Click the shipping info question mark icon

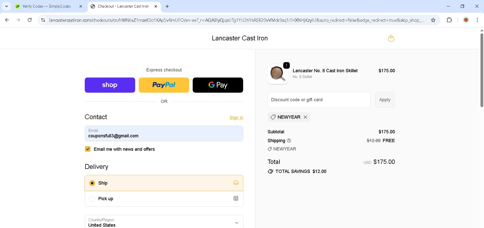[289, 140]
